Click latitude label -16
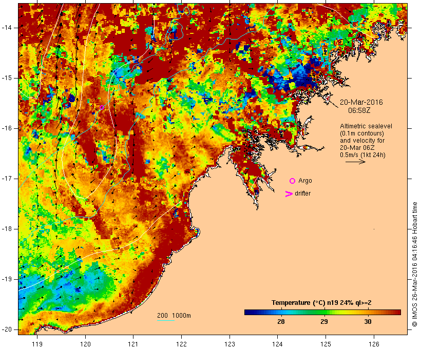This screenshot has width=421, height=349. (x=7, y=128)
